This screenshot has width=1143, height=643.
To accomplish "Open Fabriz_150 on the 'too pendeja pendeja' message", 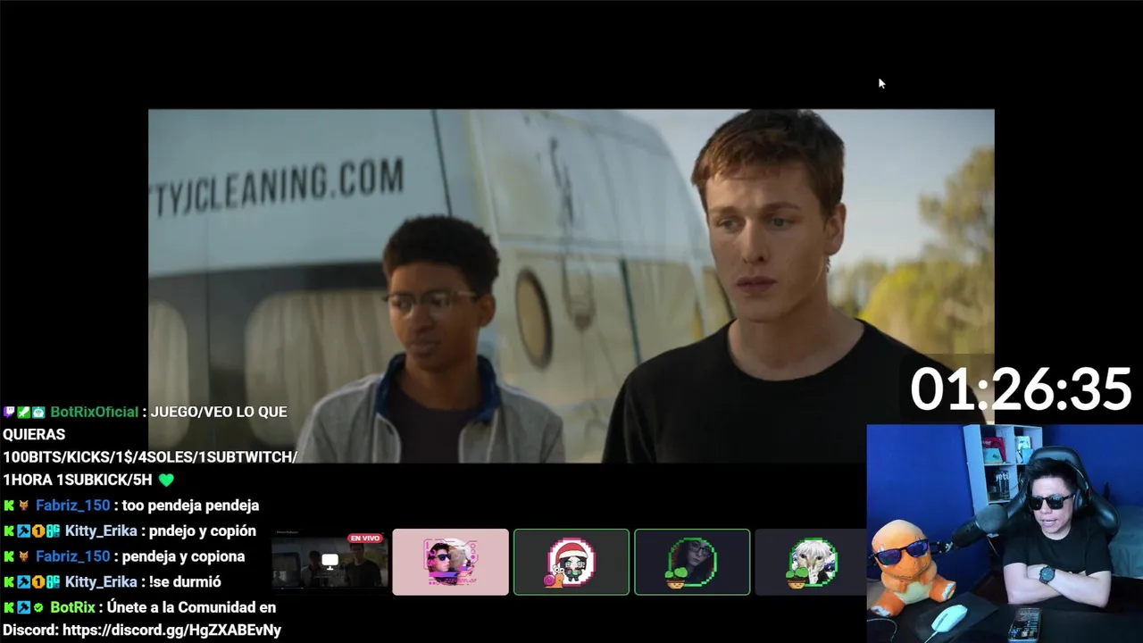I will point(72,505).
